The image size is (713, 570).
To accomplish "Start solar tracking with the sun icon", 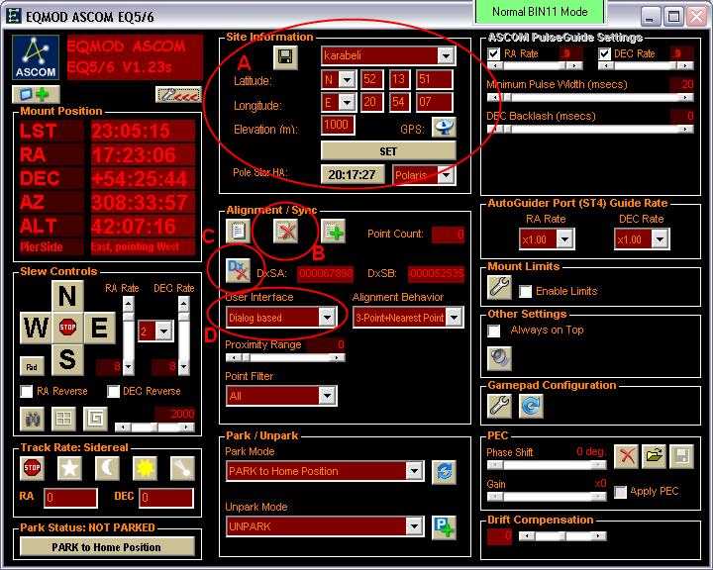I will point(145,468).
